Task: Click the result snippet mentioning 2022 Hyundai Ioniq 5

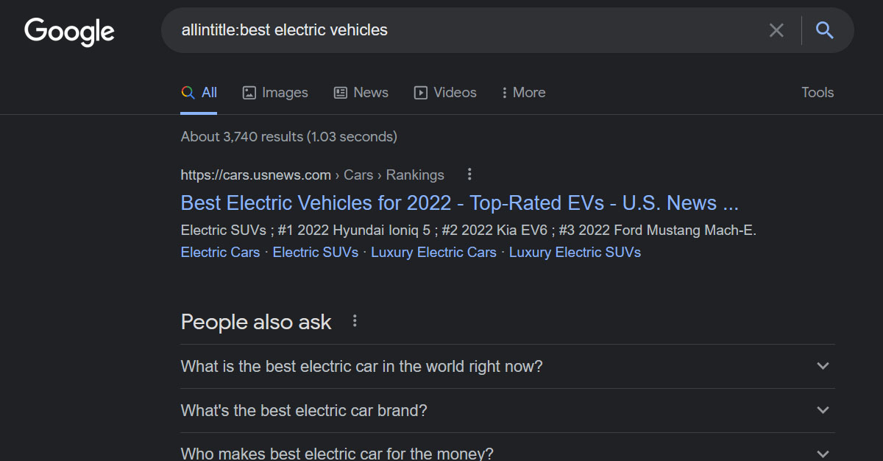Action: click(x=468, y=230)
